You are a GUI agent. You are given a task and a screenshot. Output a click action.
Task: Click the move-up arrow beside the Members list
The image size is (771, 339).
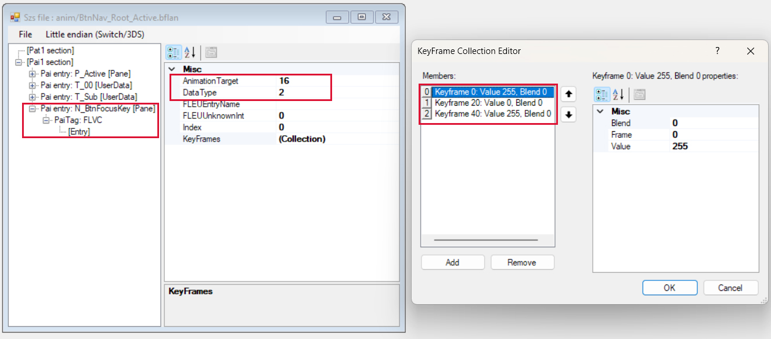tap(568, 93)
